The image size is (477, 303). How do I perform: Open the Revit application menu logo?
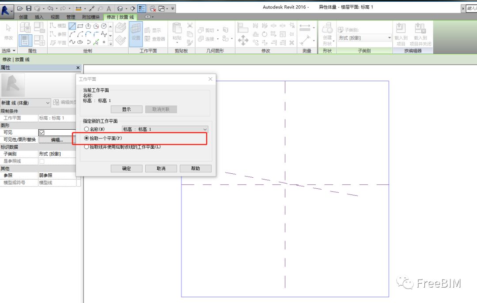[x=6, y=9]
